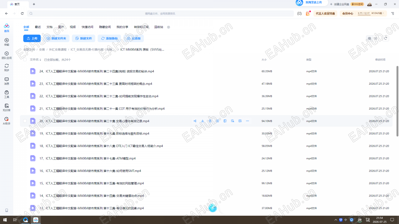Screen dimensions: 399x224
Task: Click the back navigation arrow
Action: click(x=6, y=13)
